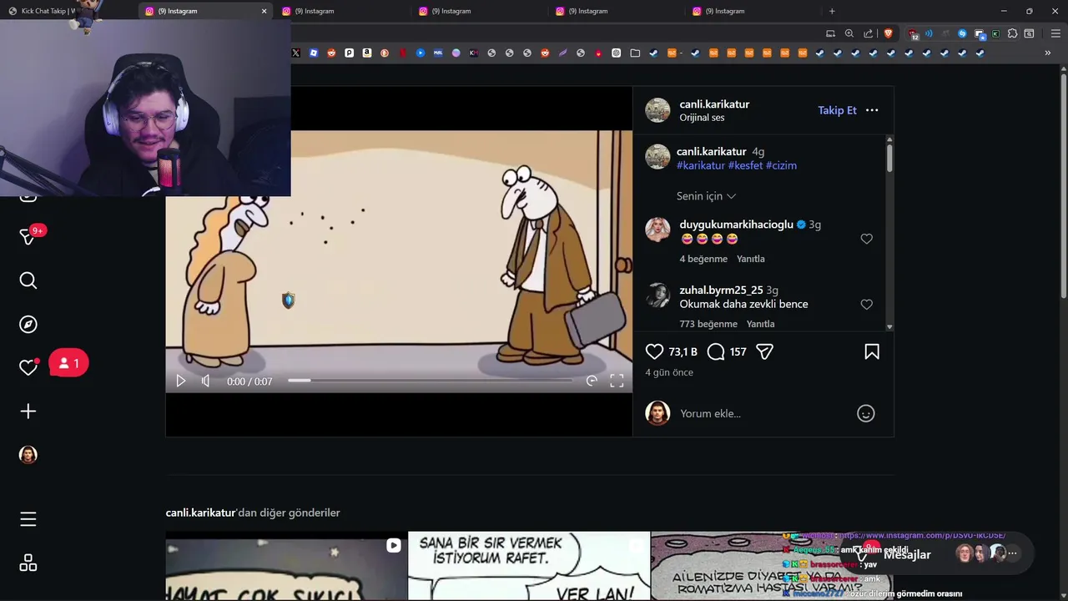This screenshot has height=601, width=1068.
Task: Click the page vertical scrollbar
Action: point(1063,188)
